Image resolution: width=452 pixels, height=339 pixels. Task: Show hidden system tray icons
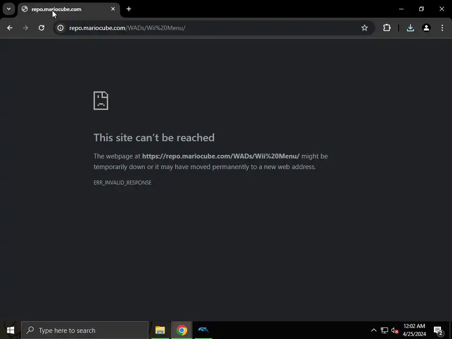click(373, 330)
